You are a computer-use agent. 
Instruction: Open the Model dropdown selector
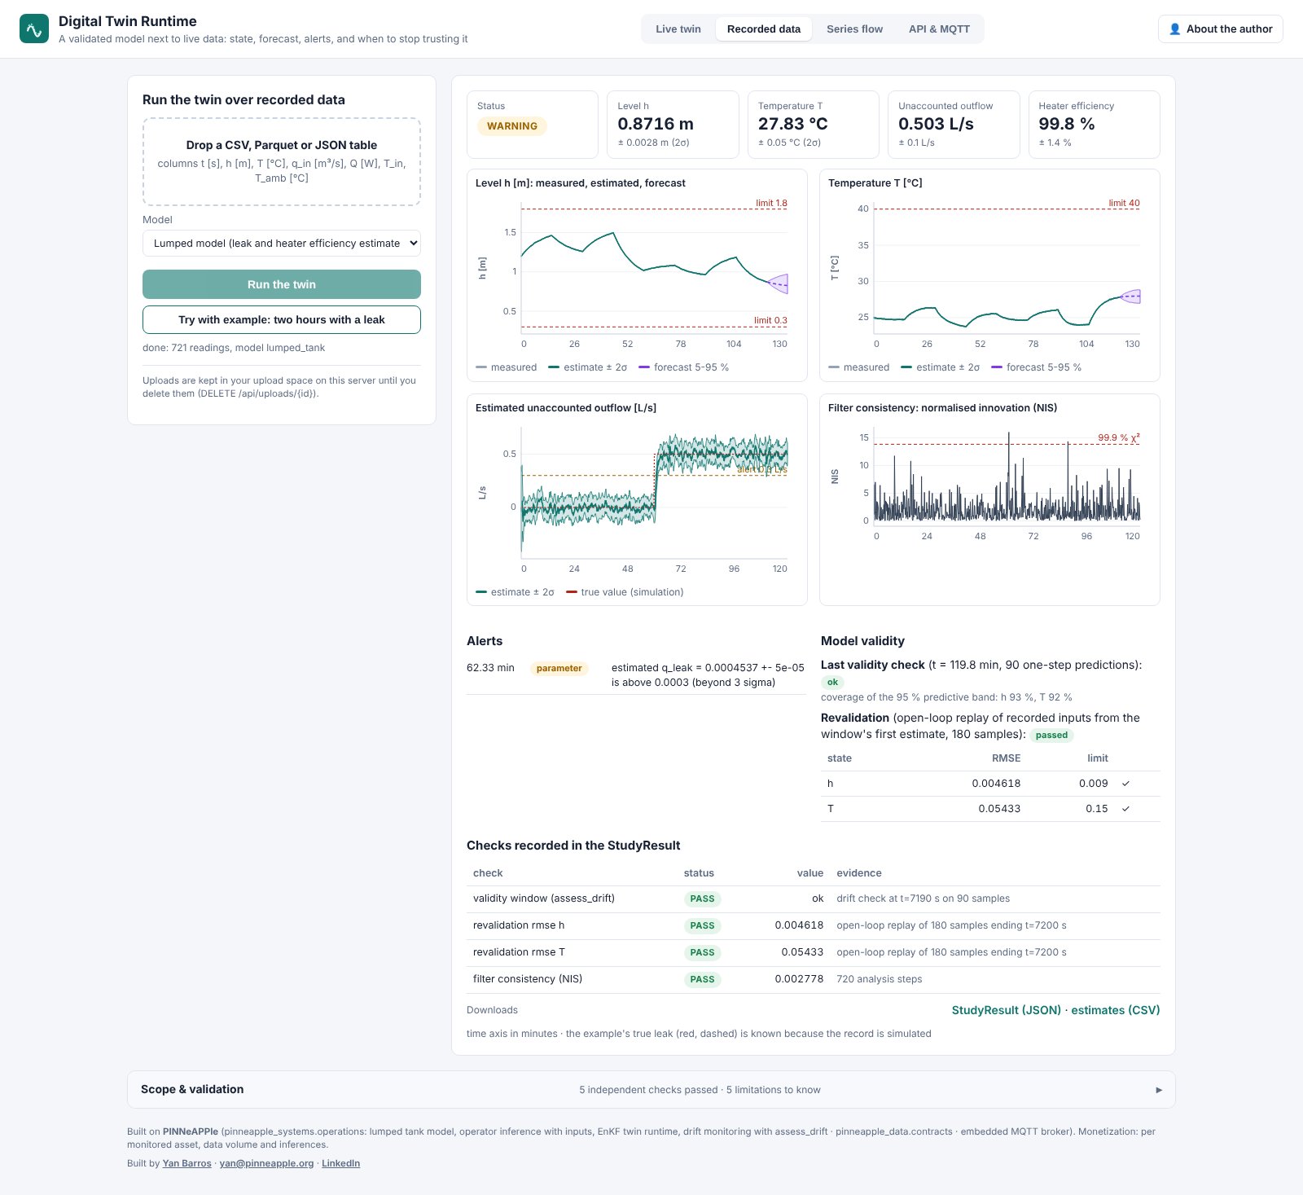point(282,244)
